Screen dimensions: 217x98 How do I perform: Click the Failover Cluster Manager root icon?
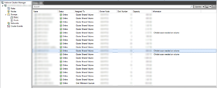click(x=2, y=2)
